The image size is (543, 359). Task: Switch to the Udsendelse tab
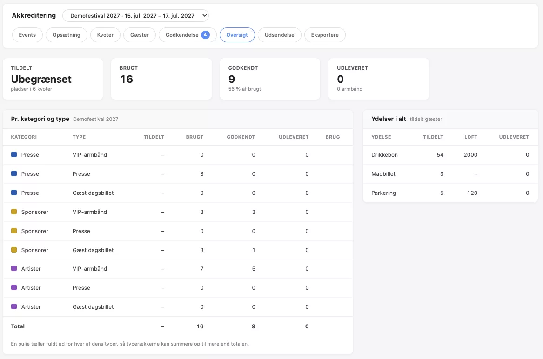point(280,35)
